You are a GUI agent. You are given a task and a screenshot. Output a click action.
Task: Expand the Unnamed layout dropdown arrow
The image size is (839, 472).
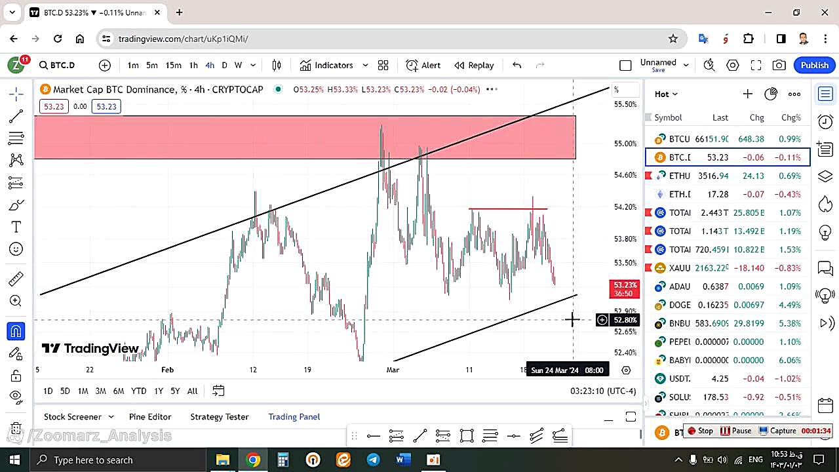tap(686, 65)
